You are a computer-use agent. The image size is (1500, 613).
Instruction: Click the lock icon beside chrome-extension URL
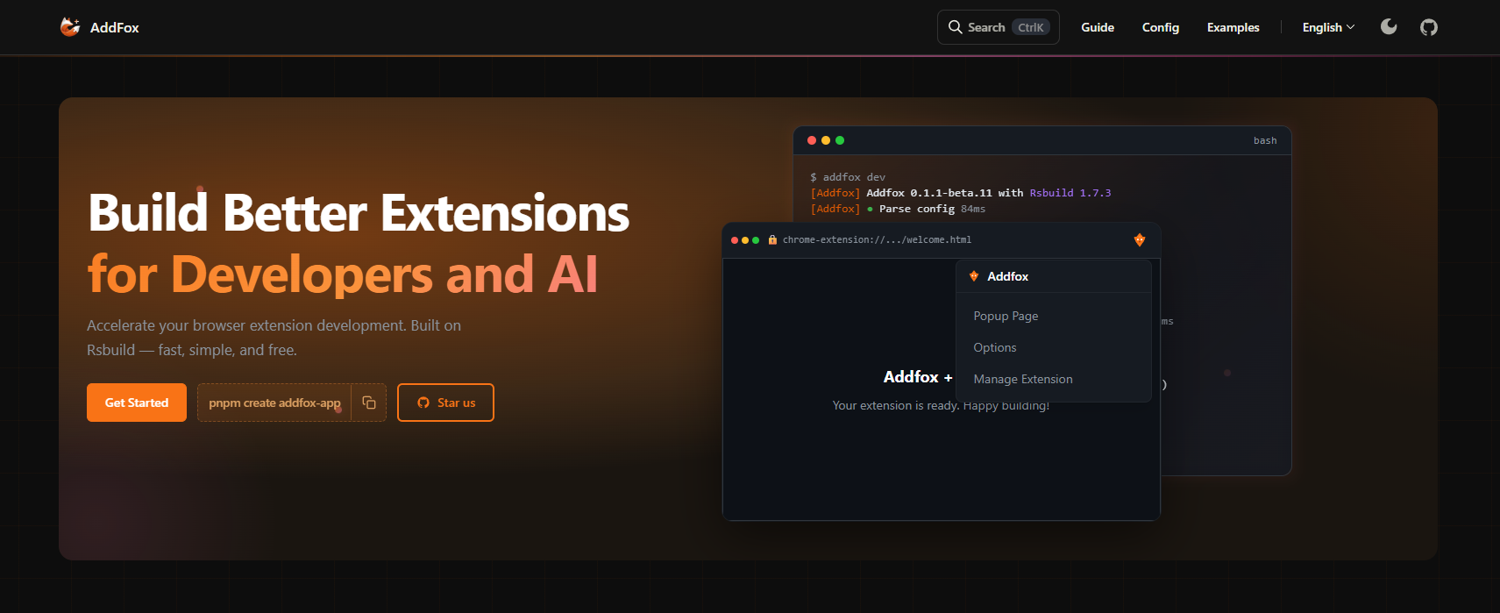tap(772, 239)
